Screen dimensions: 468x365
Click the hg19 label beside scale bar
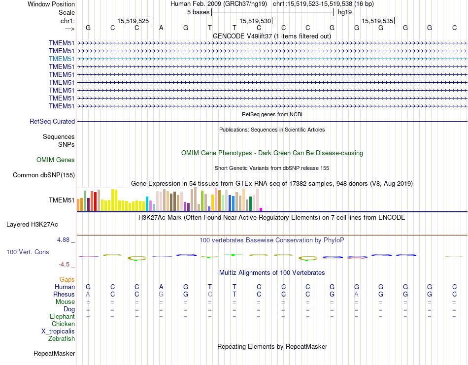tap(345, 12)
